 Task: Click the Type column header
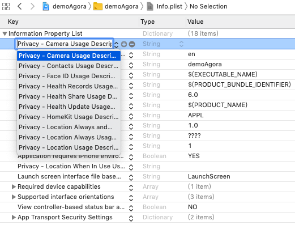tap(163, 22)
